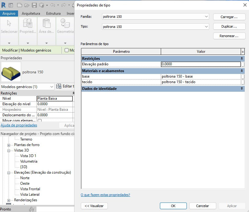This screenshot has width=249, height=212.
Task: Click the small button beside Elevação padrão value
Action: coord(243,64)
